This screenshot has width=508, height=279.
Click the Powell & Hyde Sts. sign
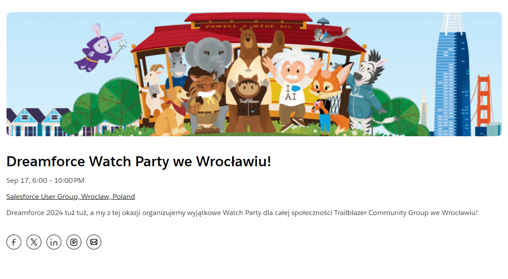pyautogui.click(x=249, y=26)
